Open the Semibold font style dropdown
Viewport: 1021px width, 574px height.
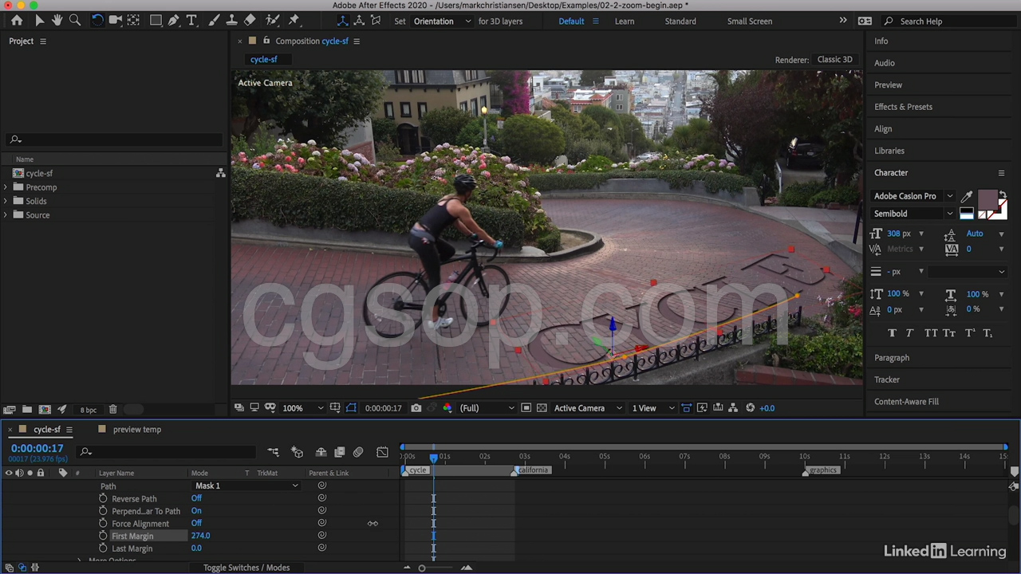(x=913, y=214)
